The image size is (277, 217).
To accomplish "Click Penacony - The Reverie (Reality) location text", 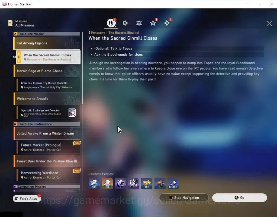I will point(115,33).
